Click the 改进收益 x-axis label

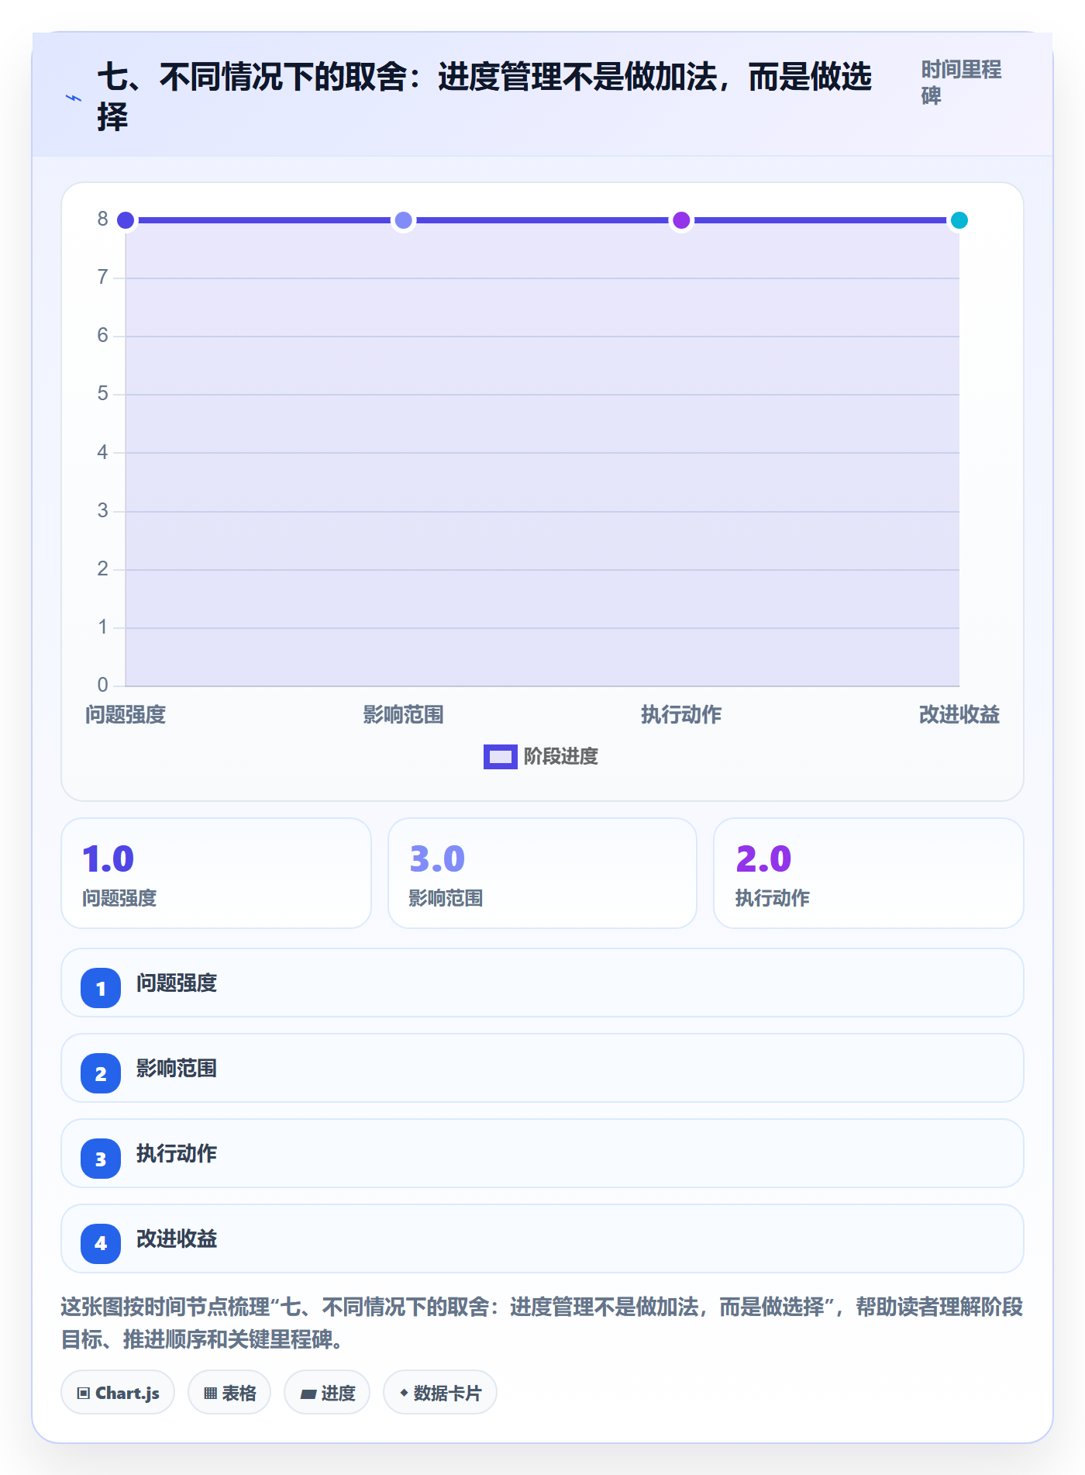pyautogui.click(x=959, y=714)
